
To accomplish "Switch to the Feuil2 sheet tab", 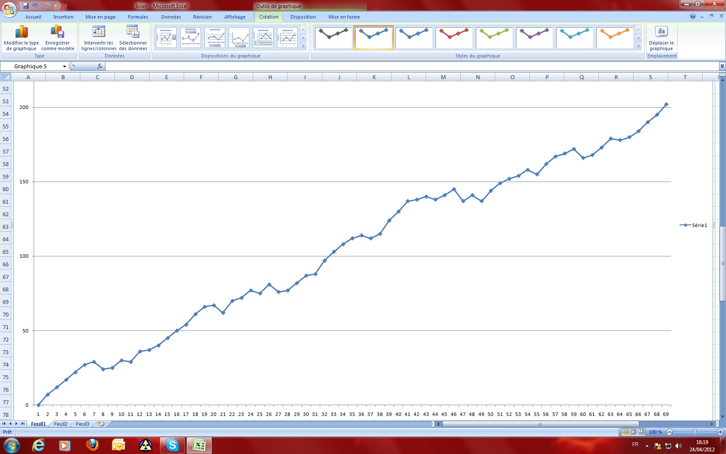I will coord(60,424).
